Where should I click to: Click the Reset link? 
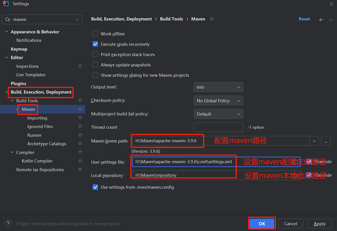[304, 19]
